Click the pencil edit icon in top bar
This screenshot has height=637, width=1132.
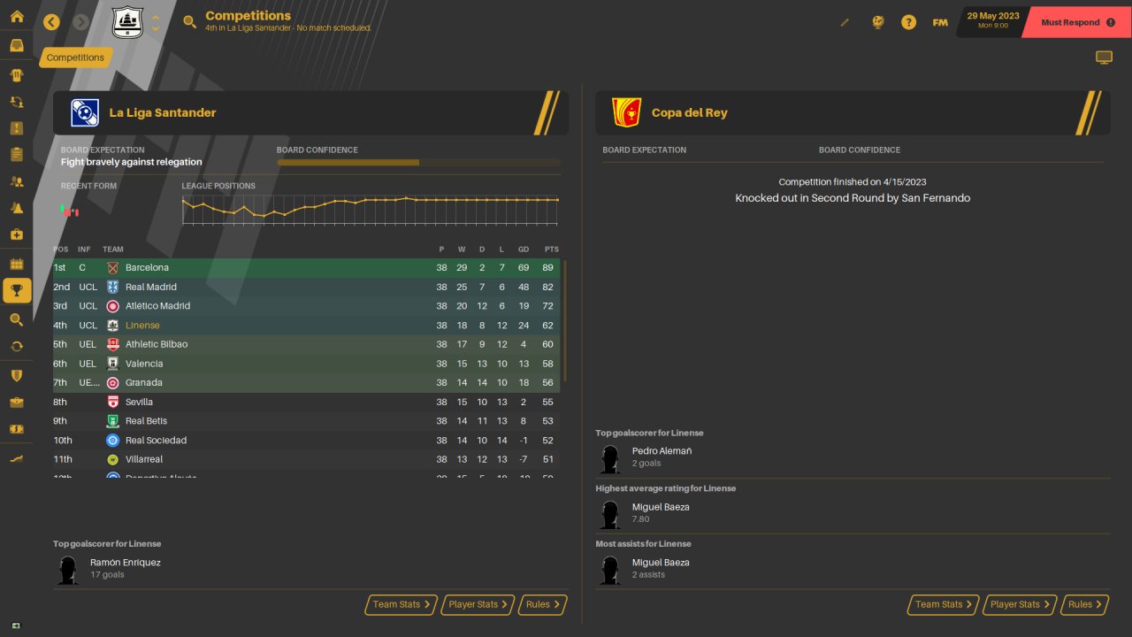pyautogui.click(x=845, y=22)
